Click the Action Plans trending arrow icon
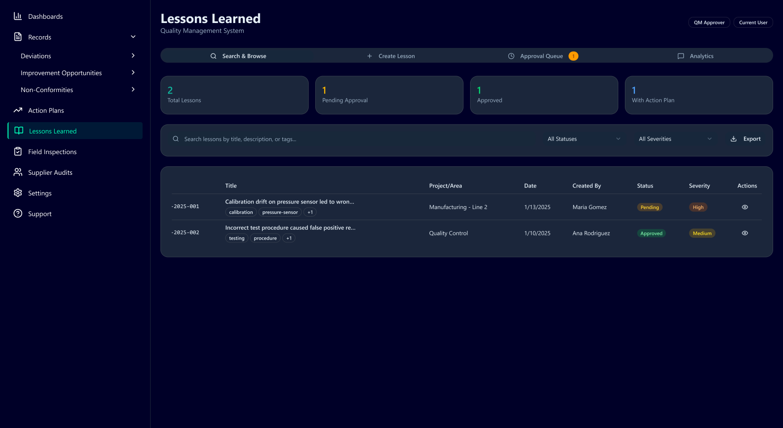 point(18,110)
